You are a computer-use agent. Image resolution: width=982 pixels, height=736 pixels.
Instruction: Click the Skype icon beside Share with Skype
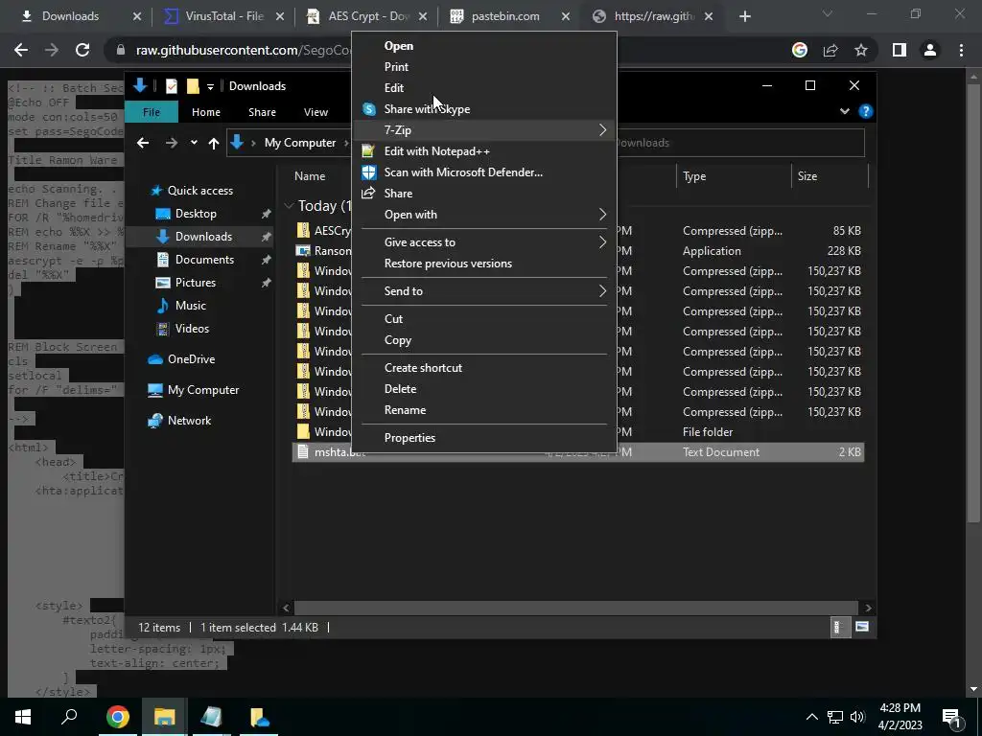click(x=369, y=109)
